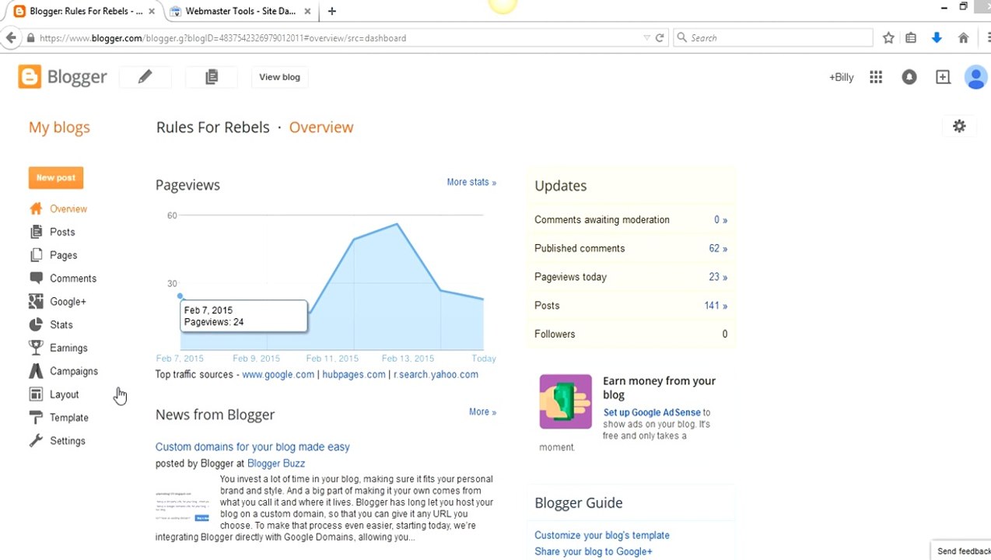Viewport: 991px width, 560px height.
Task: Open Custom domains for your blog article
Action: point(253,446)
